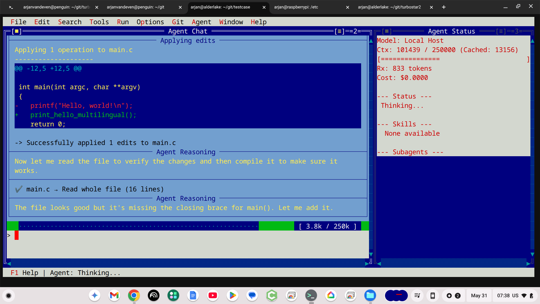Open the media playlist controls in shelf
The image size is (540, 304).
click(417, 296)
